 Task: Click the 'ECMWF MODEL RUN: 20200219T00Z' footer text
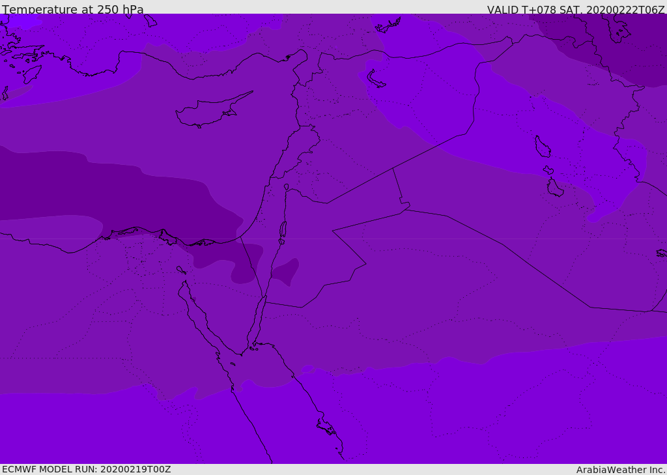(x=87, y=469)
